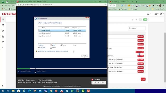Open the server console terminal icon
Screen dimensions: 166x93
pos(140,20)
